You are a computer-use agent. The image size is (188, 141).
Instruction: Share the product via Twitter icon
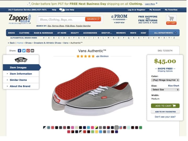(24, 51)
